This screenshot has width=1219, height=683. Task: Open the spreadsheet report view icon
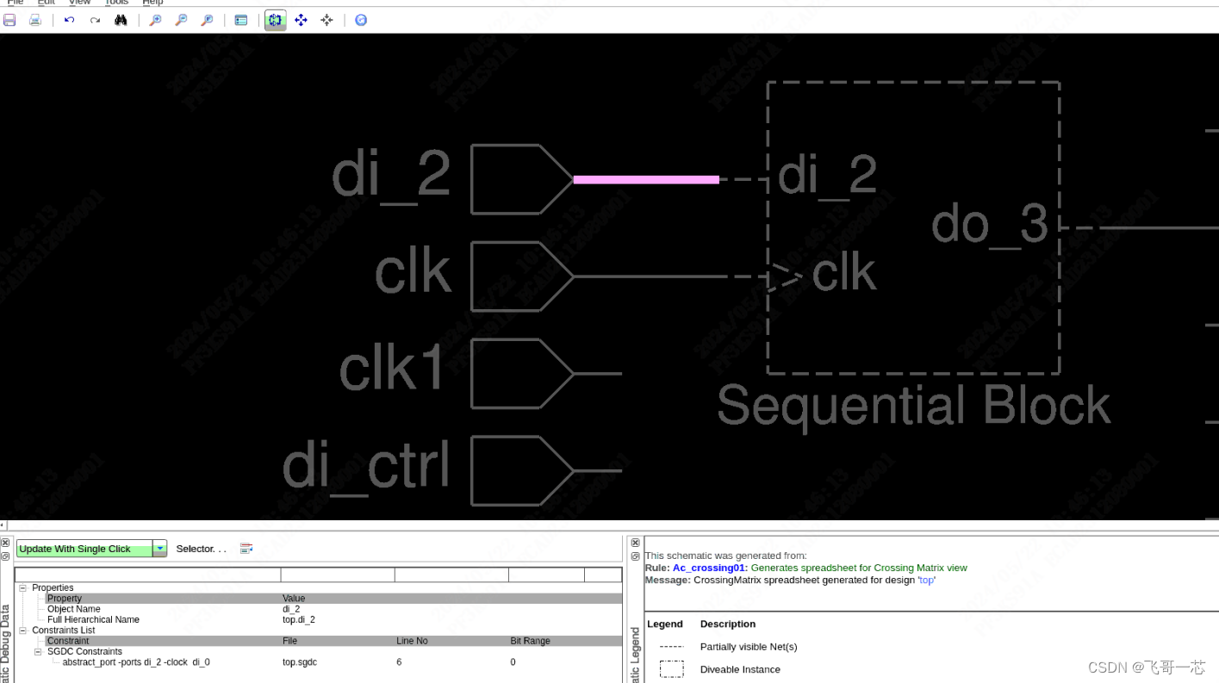[240, 20]
